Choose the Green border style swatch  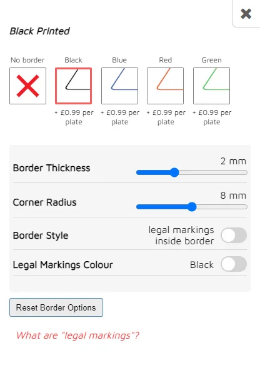tap(211, 86)
